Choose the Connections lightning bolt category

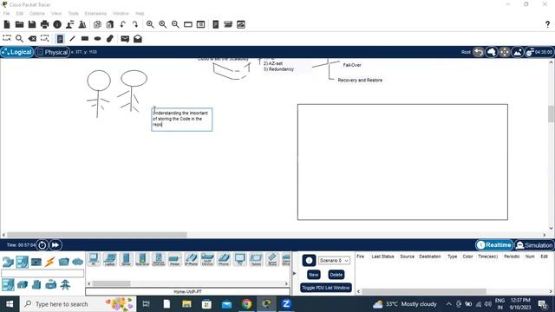(x=50, y=262)
